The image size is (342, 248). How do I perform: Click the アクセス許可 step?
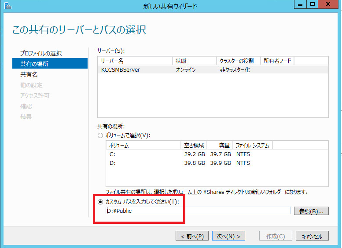(35, 95)
